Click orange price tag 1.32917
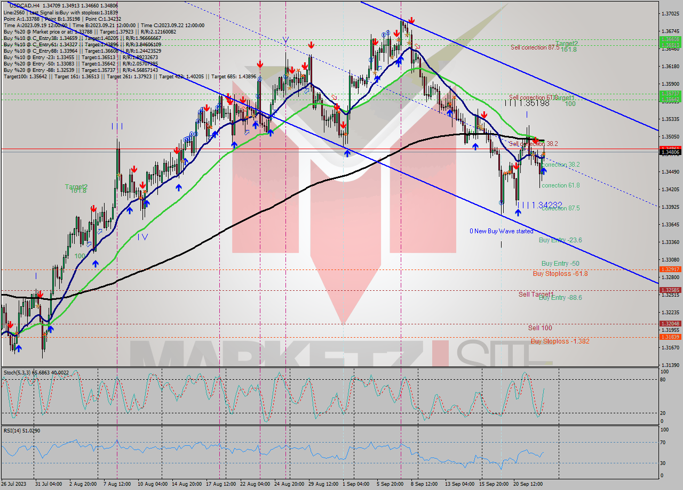Viewport: 683px width, 490px height. [670, 269]
